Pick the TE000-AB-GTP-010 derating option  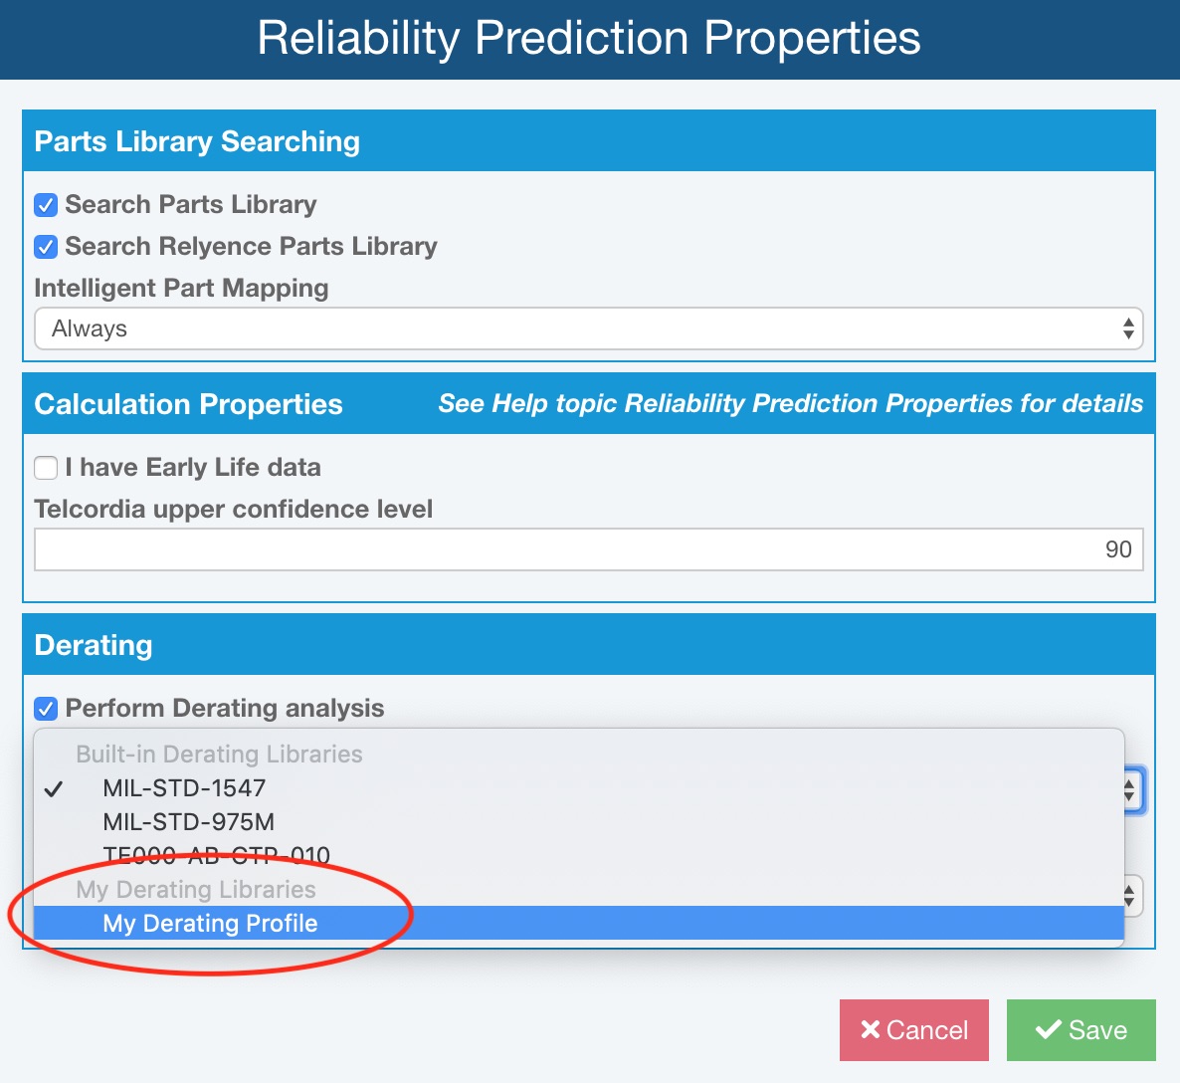click(x=216, y=855)
